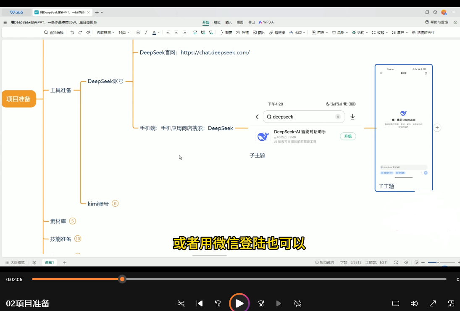
Task: Insert hyperlink (超链接)
Action: [277, 32]
